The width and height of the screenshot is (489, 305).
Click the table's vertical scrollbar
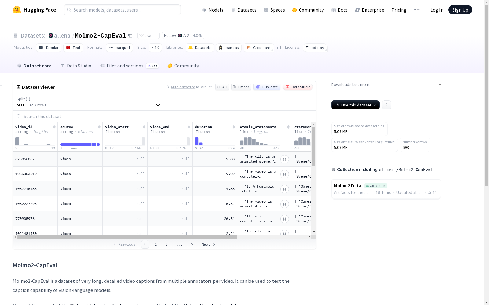pos(314,146)
